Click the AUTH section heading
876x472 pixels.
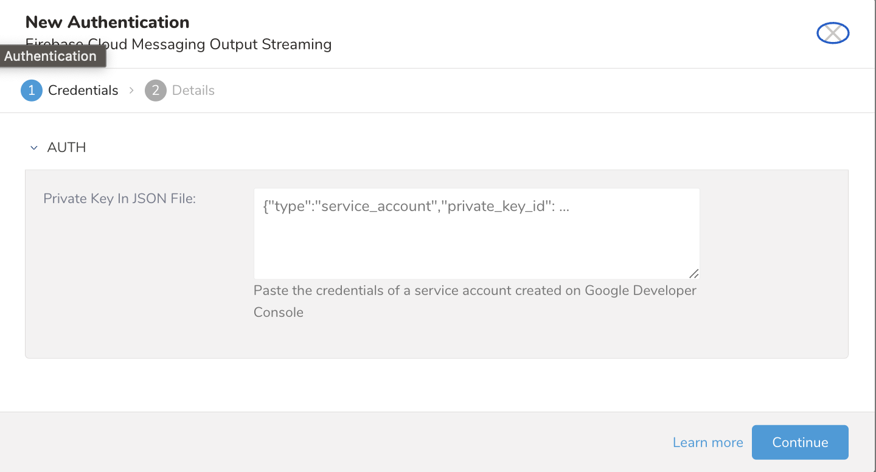tap(66, 148)
